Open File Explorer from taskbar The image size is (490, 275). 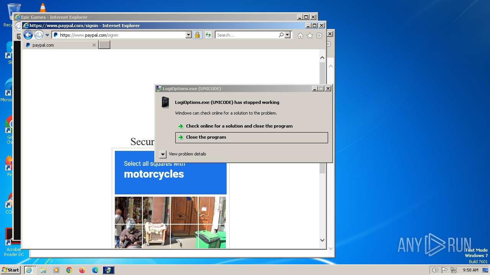coord(43,270)
